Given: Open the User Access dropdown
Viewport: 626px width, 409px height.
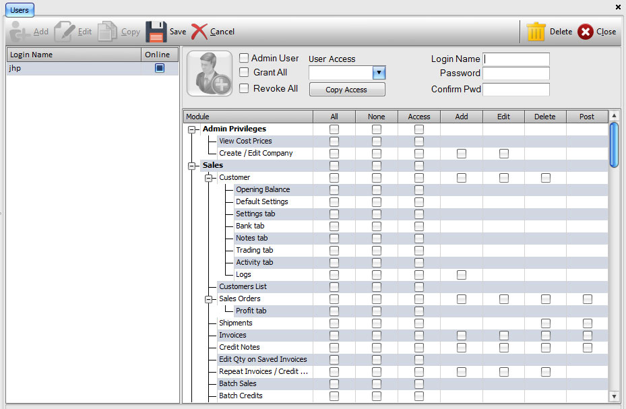Looking at the screenshot, I should (379, 73).
